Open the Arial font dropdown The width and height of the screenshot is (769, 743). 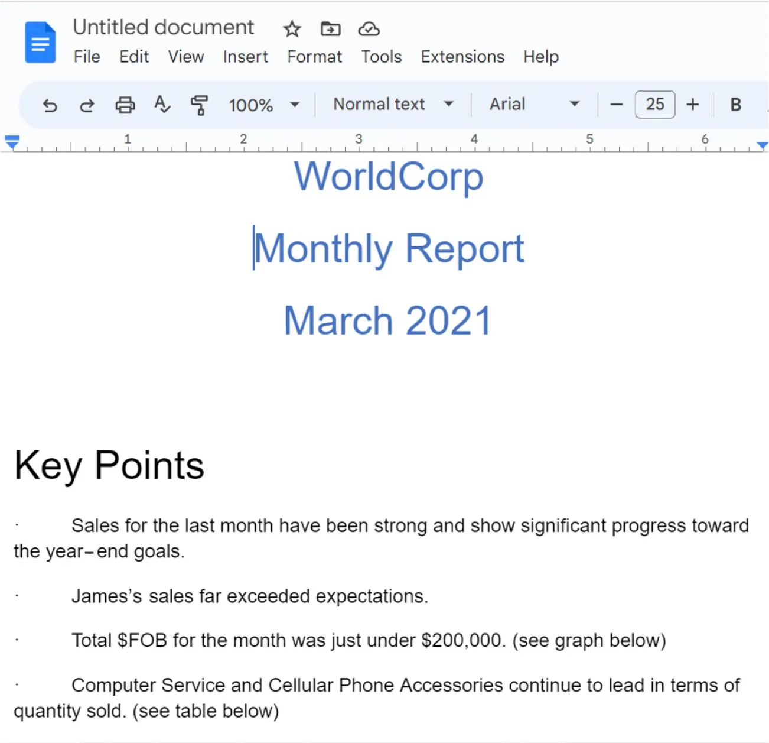click(533, 104)
